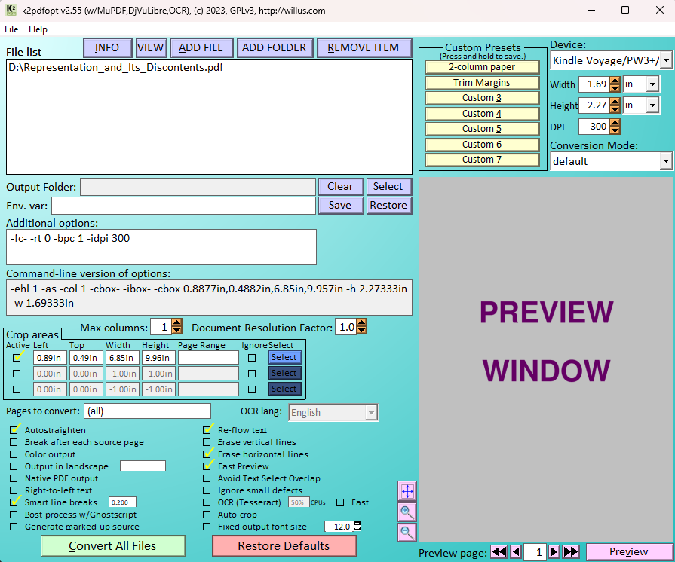Click REMOVE ITEM button
This screenshot has width=675, height=562.
pyautogui.click(x=364, y=47)
